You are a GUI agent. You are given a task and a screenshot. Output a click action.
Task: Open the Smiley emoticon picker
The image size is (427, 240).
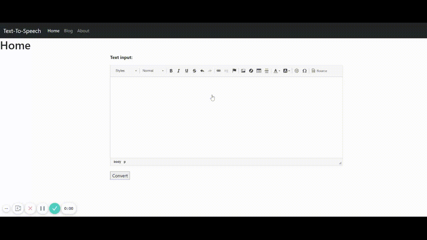tap(297, 71)
